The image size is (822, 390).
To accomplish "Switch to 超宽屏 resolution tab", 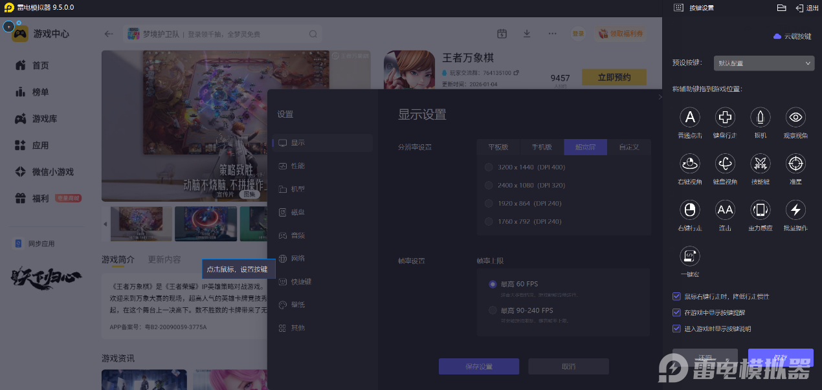I will (585, 147).
